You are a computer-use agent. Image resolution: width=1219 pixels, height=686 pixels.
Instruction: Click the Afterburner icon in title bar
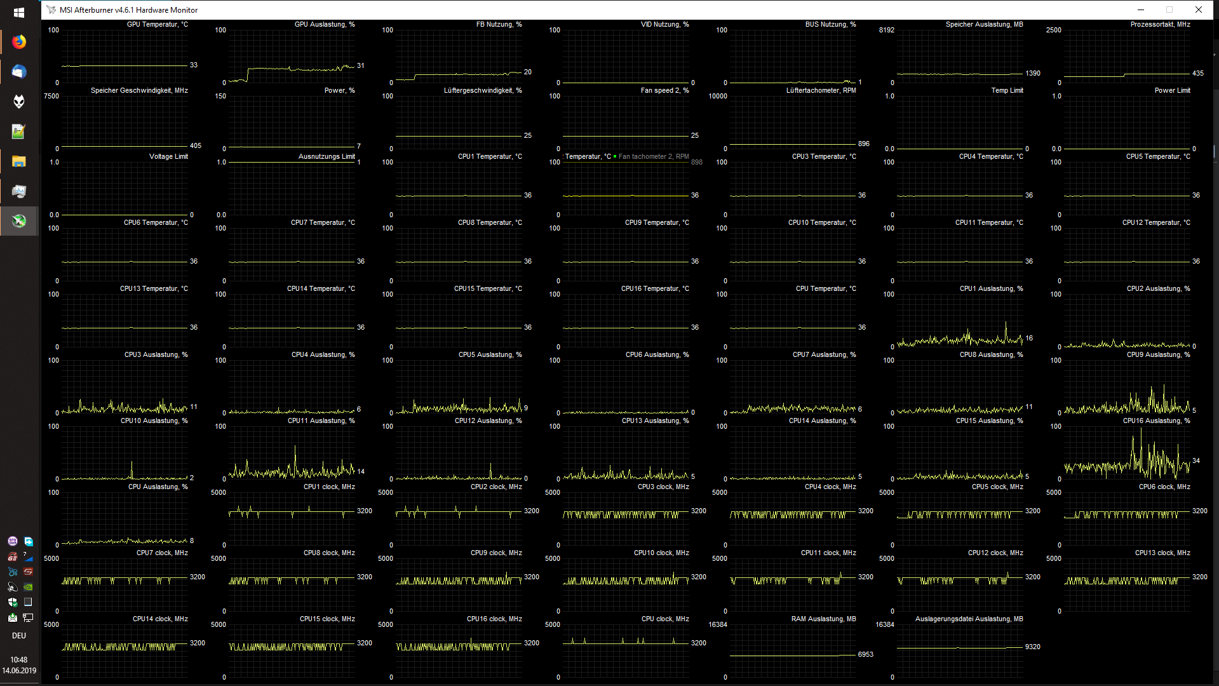(x=51, y=10)
